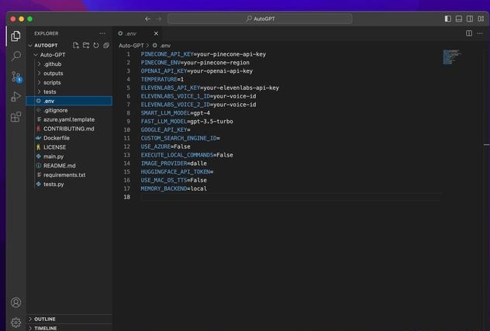Click the AutoGPT command center search box
Viewport: 490px width, 331px height.
click(x=260, y=19)
